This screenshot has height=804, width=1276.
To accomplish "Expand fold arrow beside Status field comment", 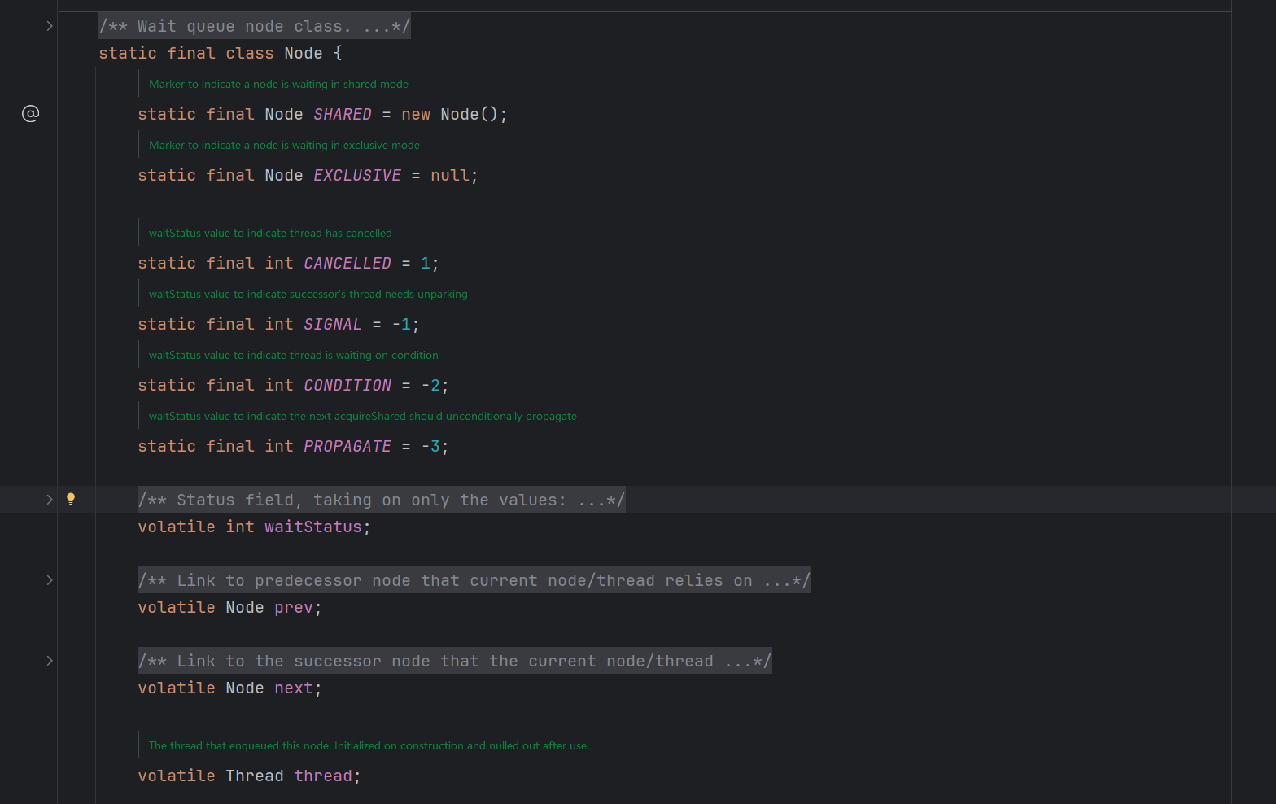I will coord(50,500).
